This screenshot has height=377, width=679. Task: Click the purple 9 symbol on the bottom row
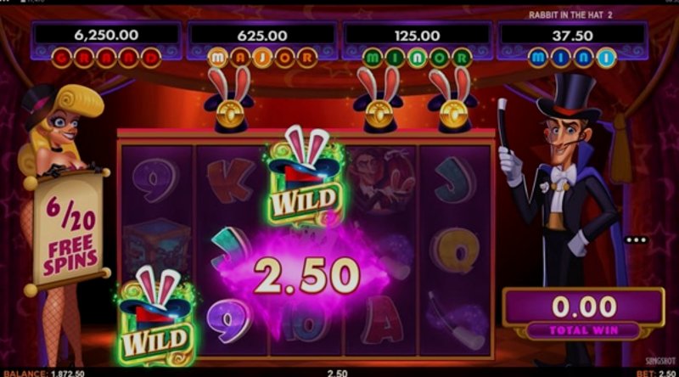coord(229,321)
